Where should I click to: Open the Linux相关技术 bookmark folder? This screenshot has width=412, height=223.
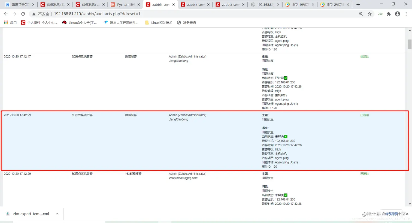coord(159,23)
